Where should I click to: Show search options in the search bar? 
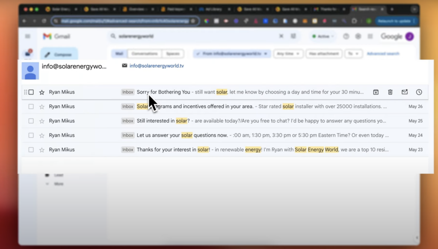293,36
